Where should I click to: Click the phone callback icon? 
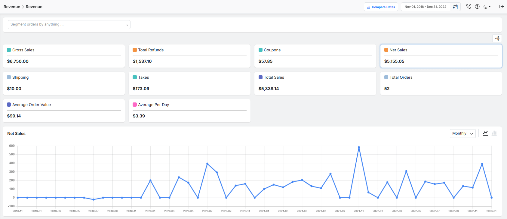(468, 7)
